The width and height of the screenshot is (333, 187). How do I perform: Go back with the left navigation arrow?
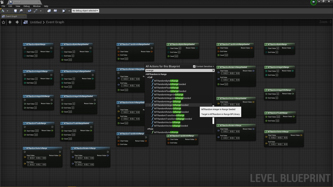tap(10, 22)
